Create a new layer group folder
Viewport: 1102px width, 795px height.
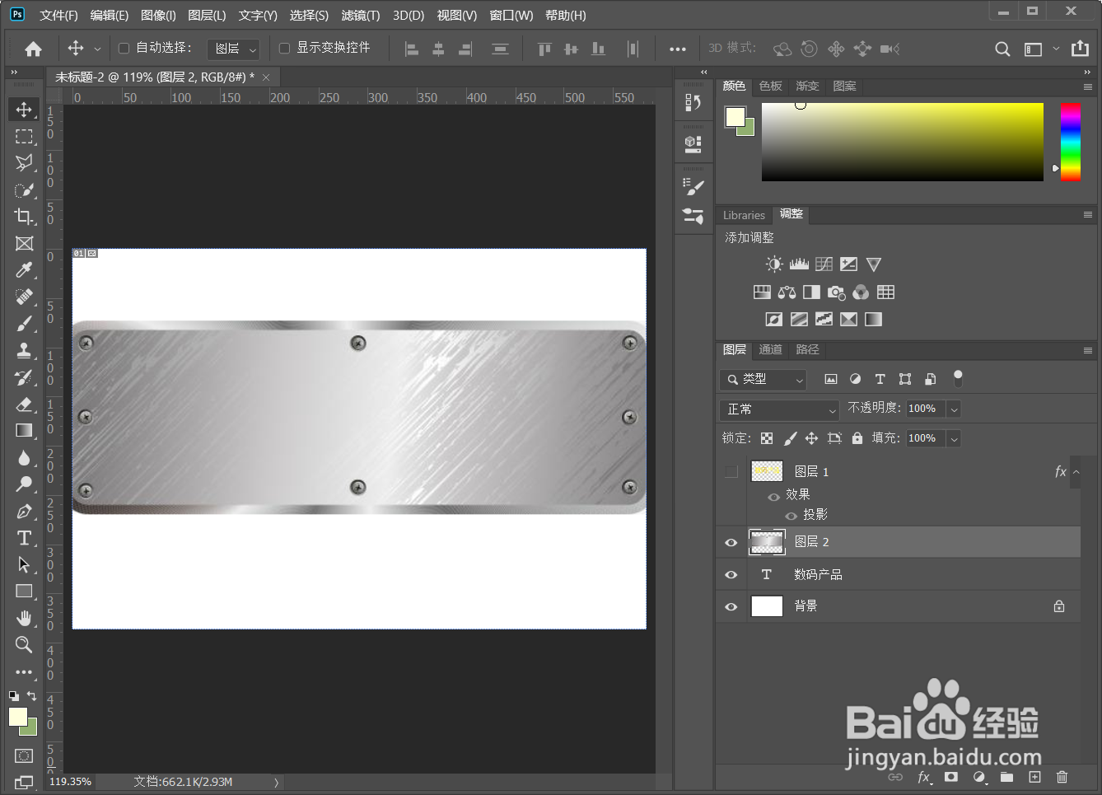1006,777
